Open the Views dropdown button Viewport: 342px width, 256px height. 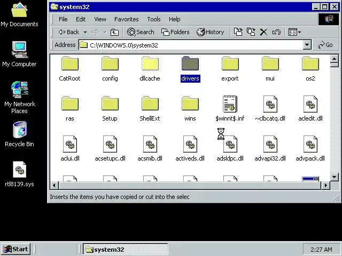(x=294, y=32)
